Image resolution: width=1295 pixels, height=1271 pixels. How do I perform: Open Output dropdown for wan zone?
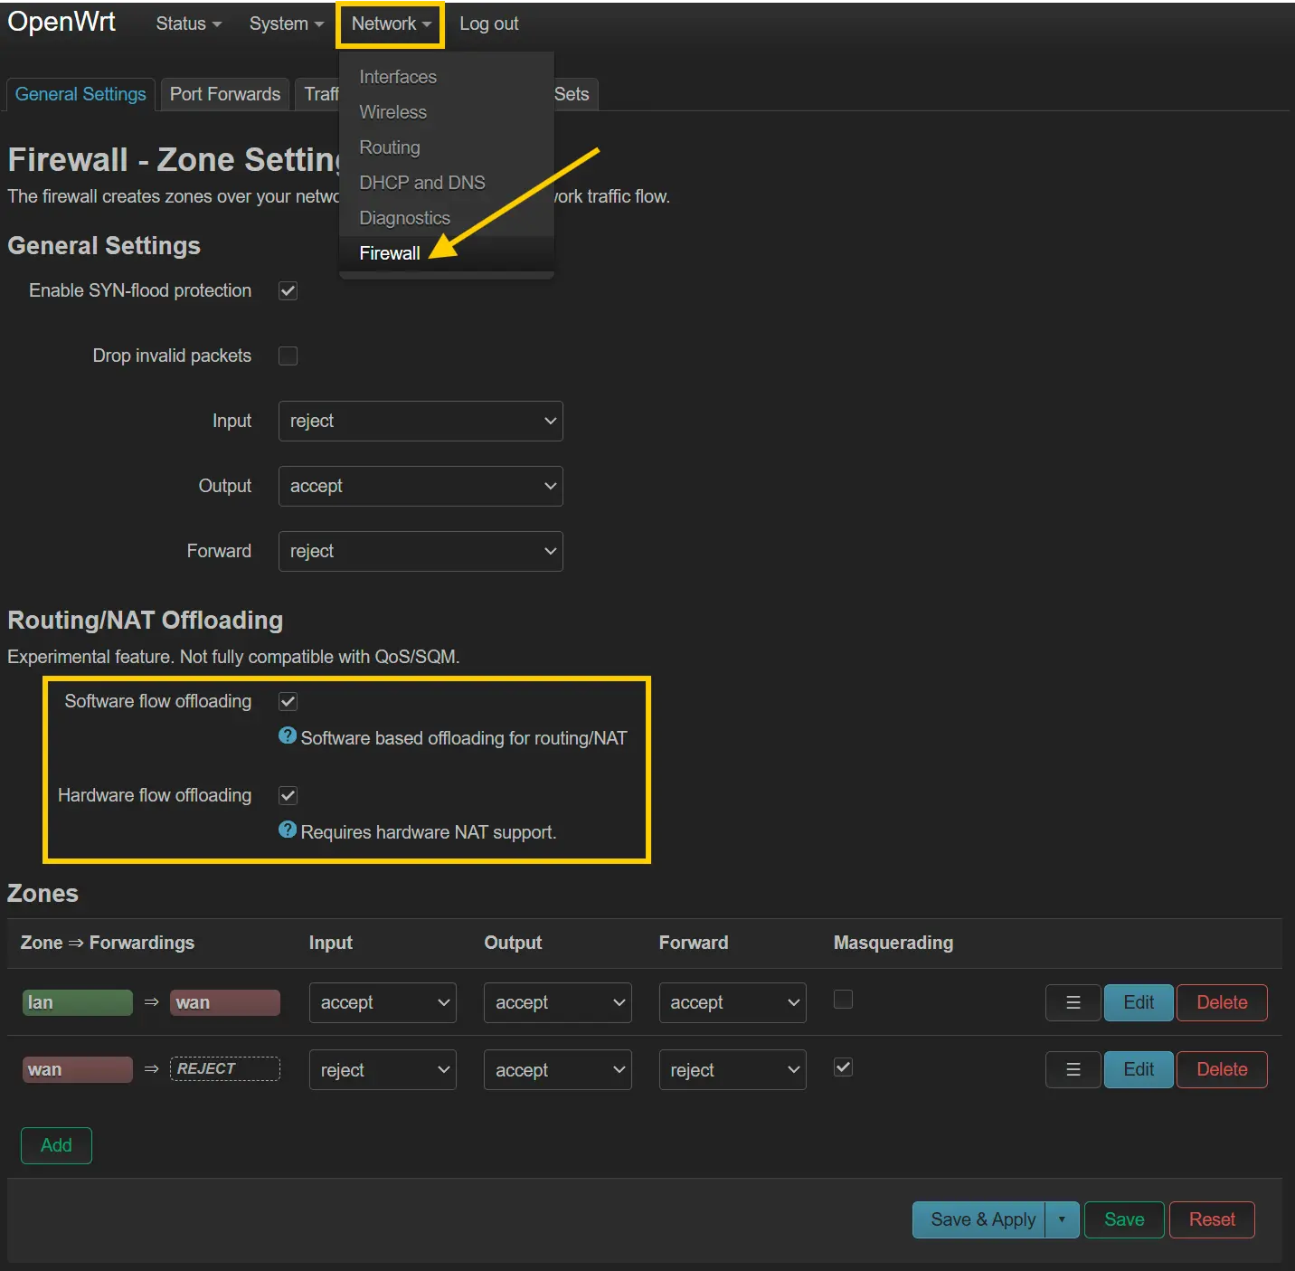coord(557,1070)
